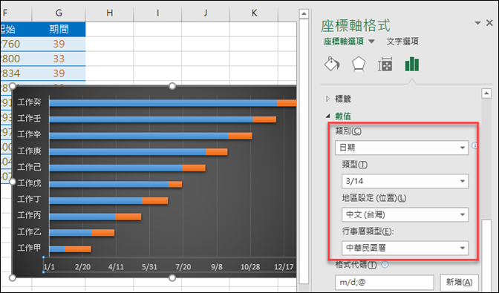499x293 pixels.
Task: Click the chart bottom-middle resize handle
Action: (172, 278)
